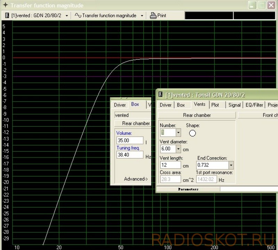Open the project list arrow next to GDN 20/80/2

(67, 16)
